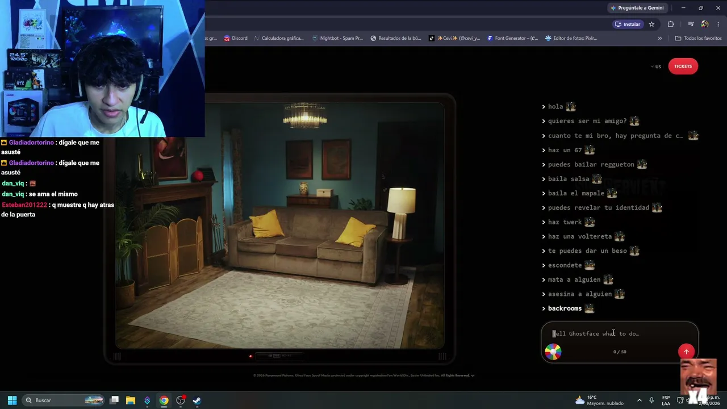Image resolution: width=727 pixels, height=409 pixels.
Task: Open the US region dropdown
Action: pos(656,66)
